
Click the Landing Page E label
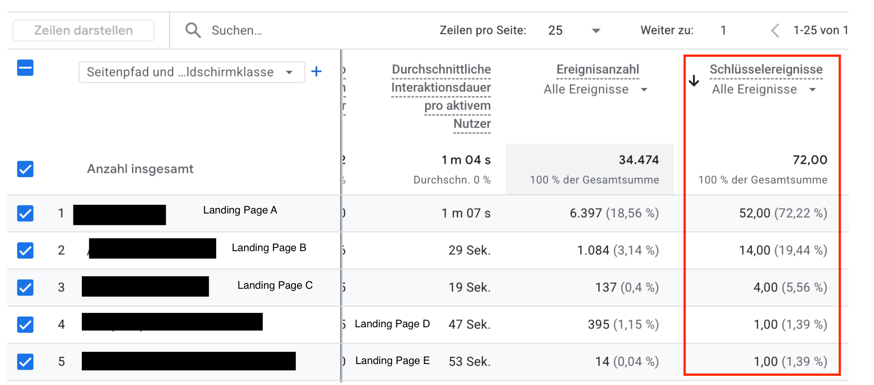point(392,360)
